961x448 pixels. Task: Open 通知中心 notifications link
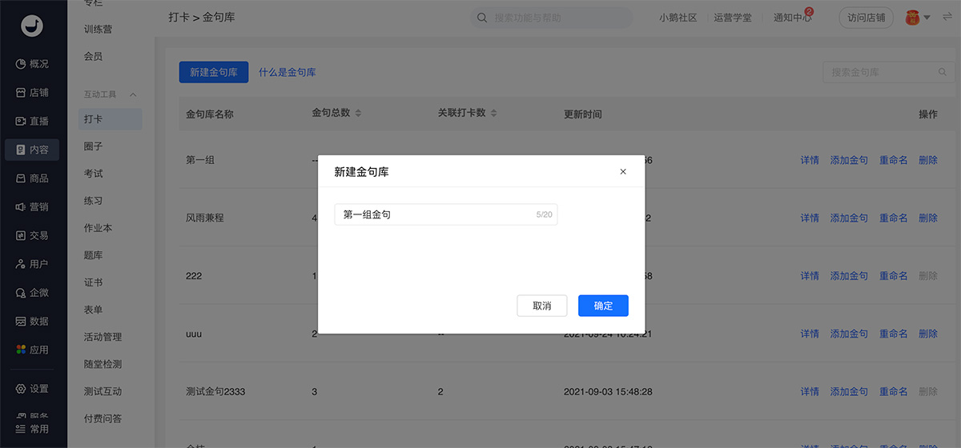point(791,18)
